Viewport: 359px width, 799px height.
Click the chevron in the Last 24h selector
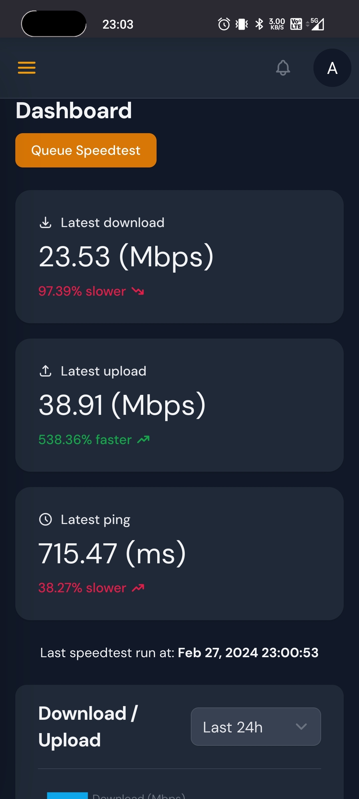301,727
